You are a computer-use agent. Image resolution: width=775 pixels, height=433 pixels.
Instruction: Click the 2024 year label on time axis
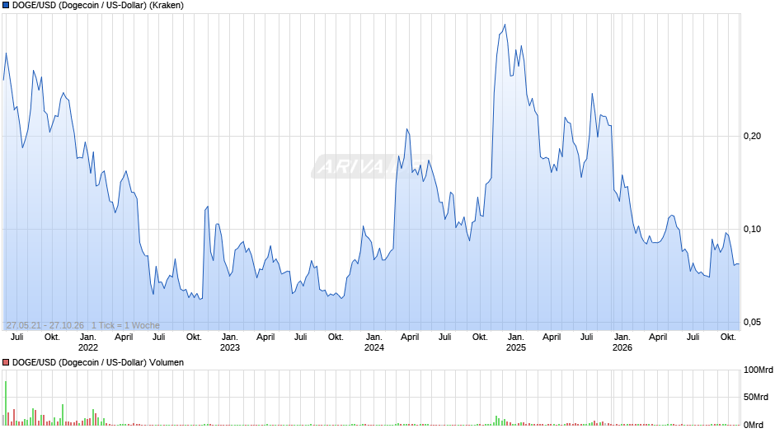pyautogui.click(x=374, y=347)
